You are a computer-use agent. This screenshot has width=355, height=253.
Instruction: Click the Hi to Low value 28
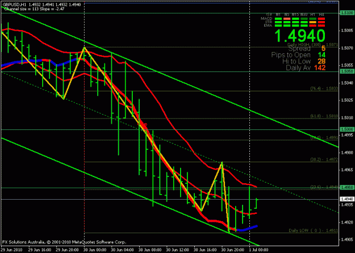pyautogui.click(x=321, y=61)
